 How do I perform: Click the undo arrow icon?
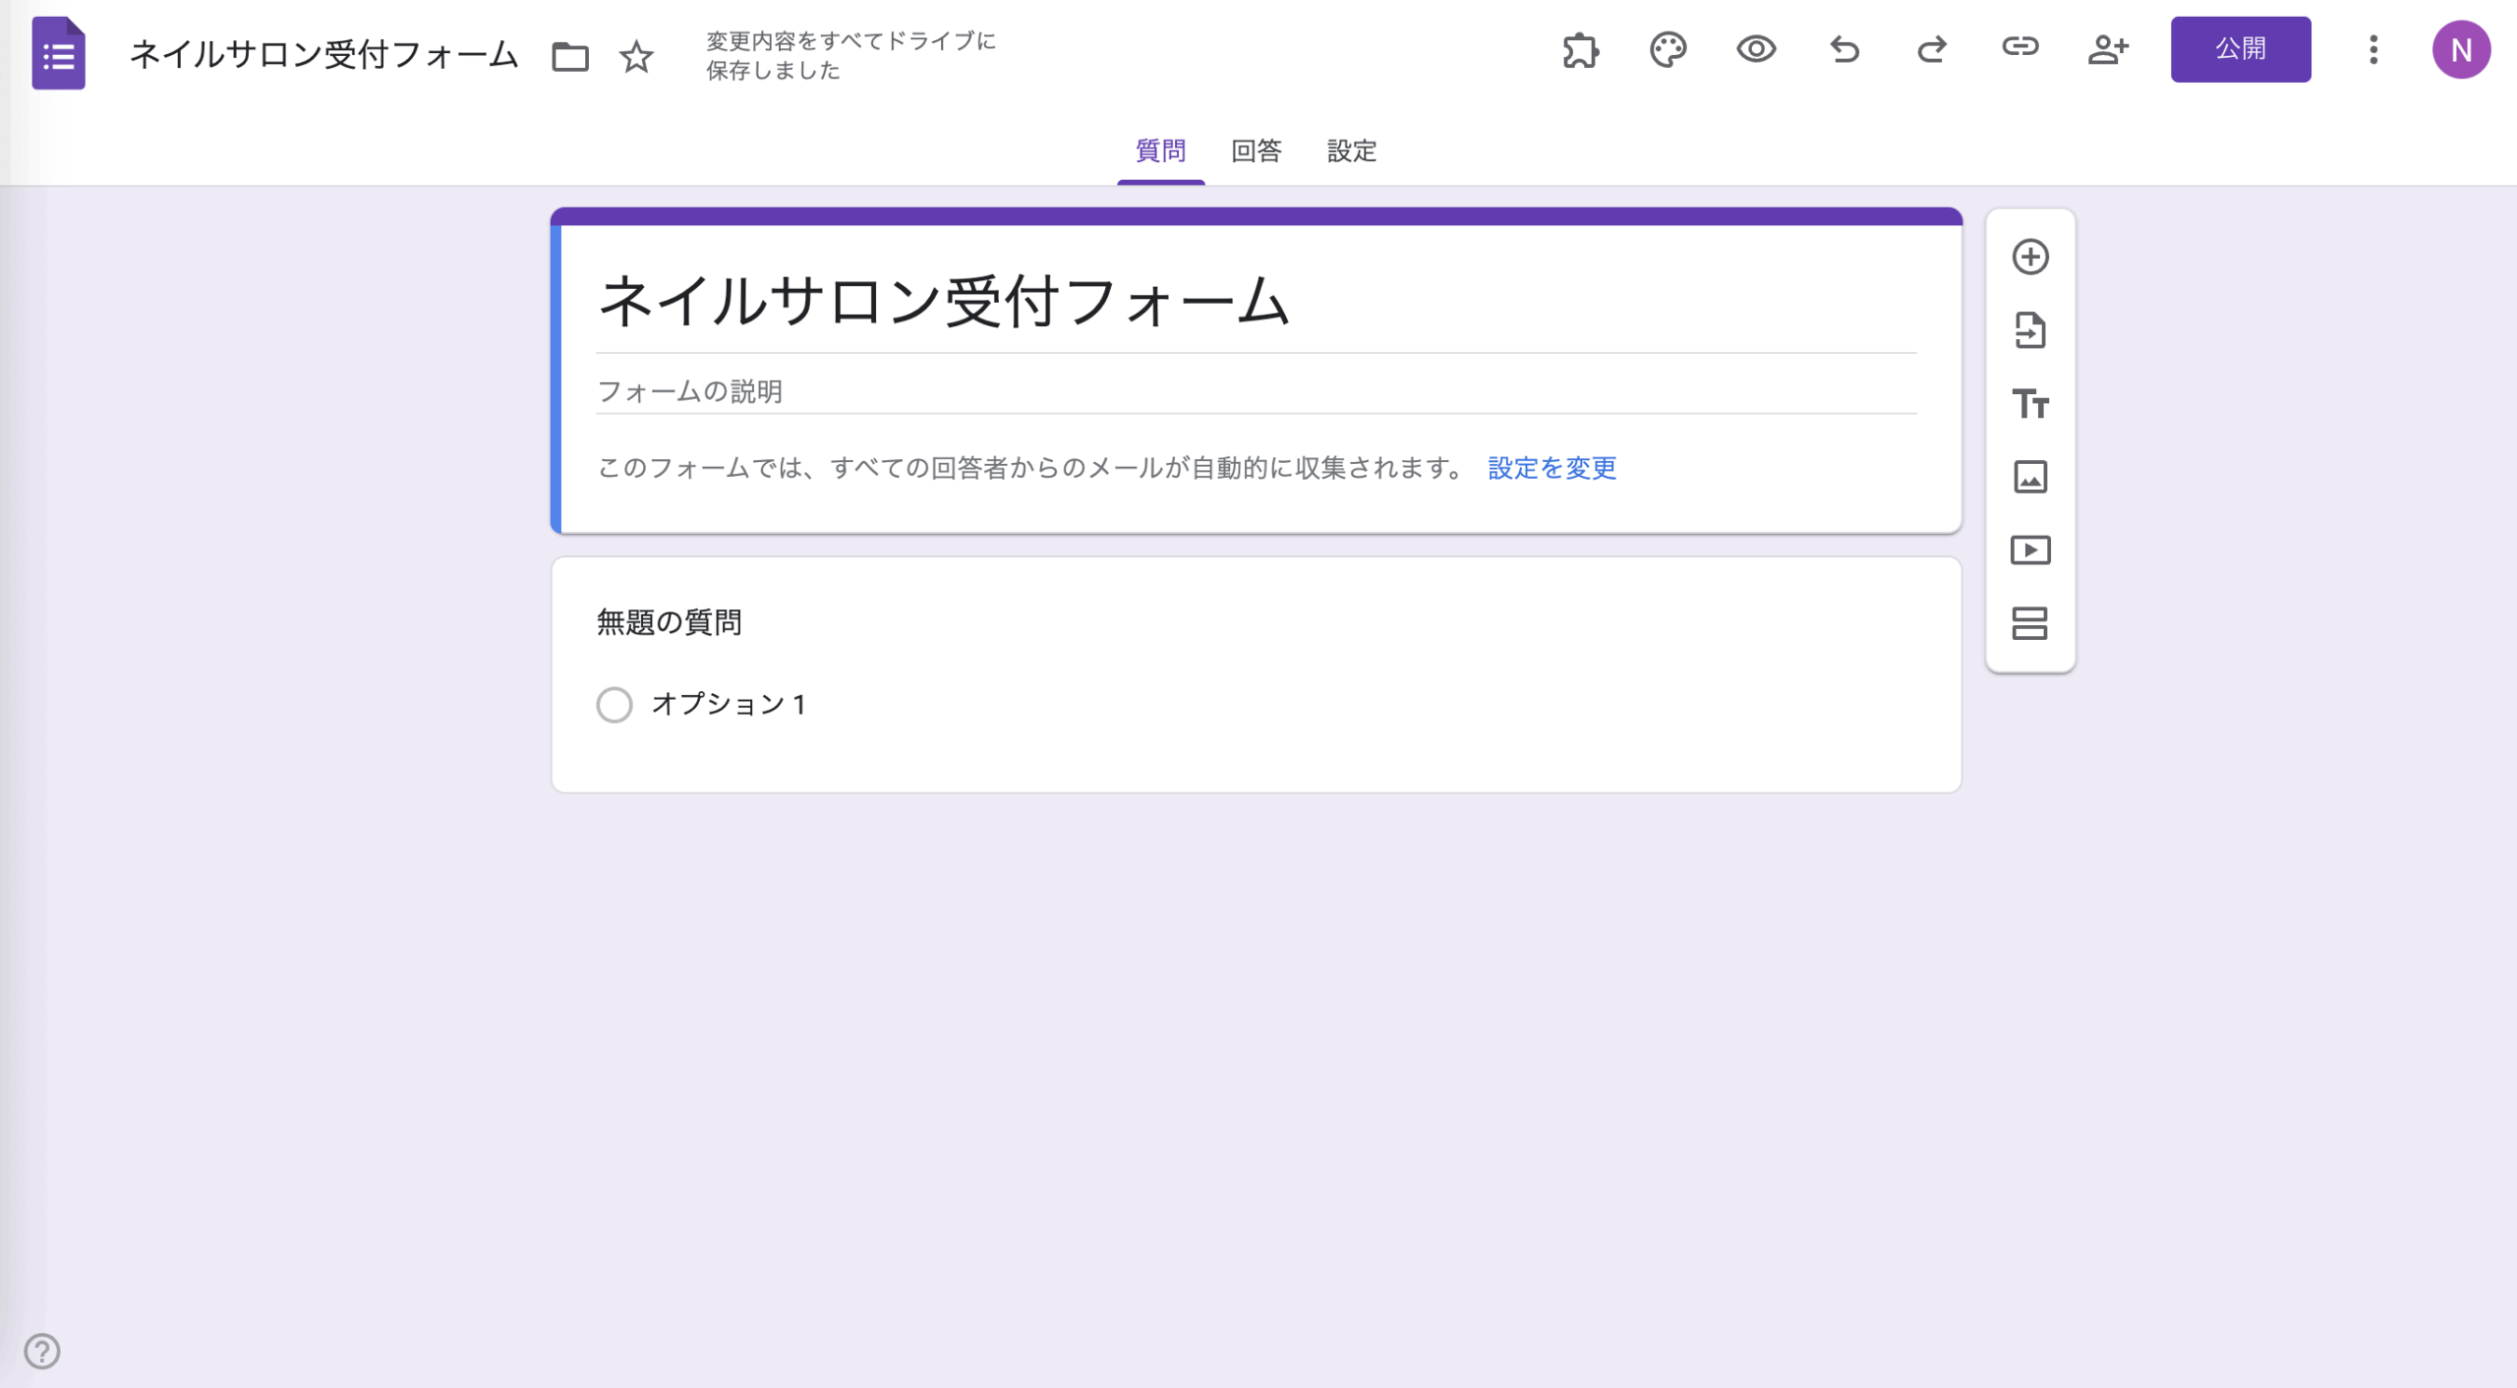click(x=1844, y=49)
